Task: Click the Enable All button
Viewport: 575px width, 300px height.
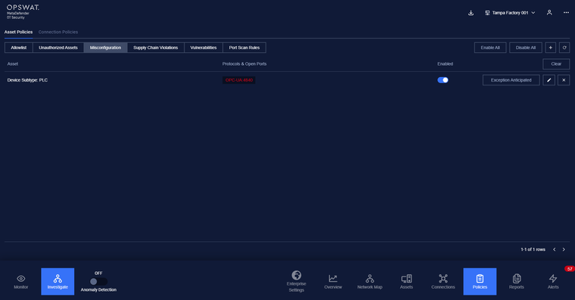Action: [490, 48]
